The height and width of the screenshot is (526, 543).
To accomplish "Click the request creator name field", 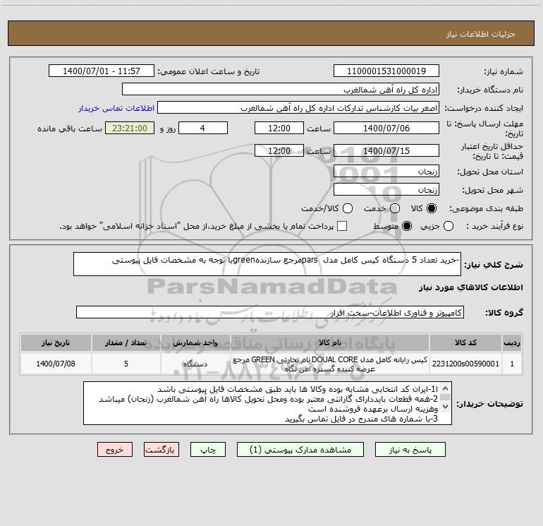I will coord(298,107).
